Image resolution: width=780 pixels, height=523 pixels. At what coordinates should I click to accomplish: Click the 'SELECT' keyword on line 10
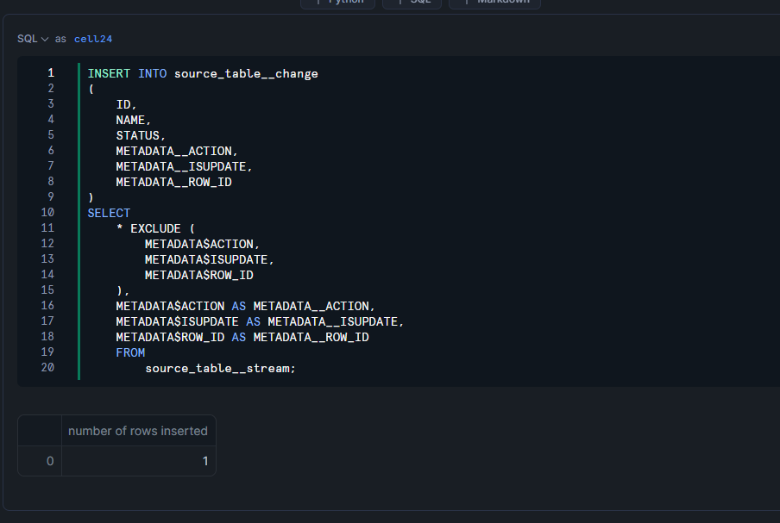[x=109, y=213]
